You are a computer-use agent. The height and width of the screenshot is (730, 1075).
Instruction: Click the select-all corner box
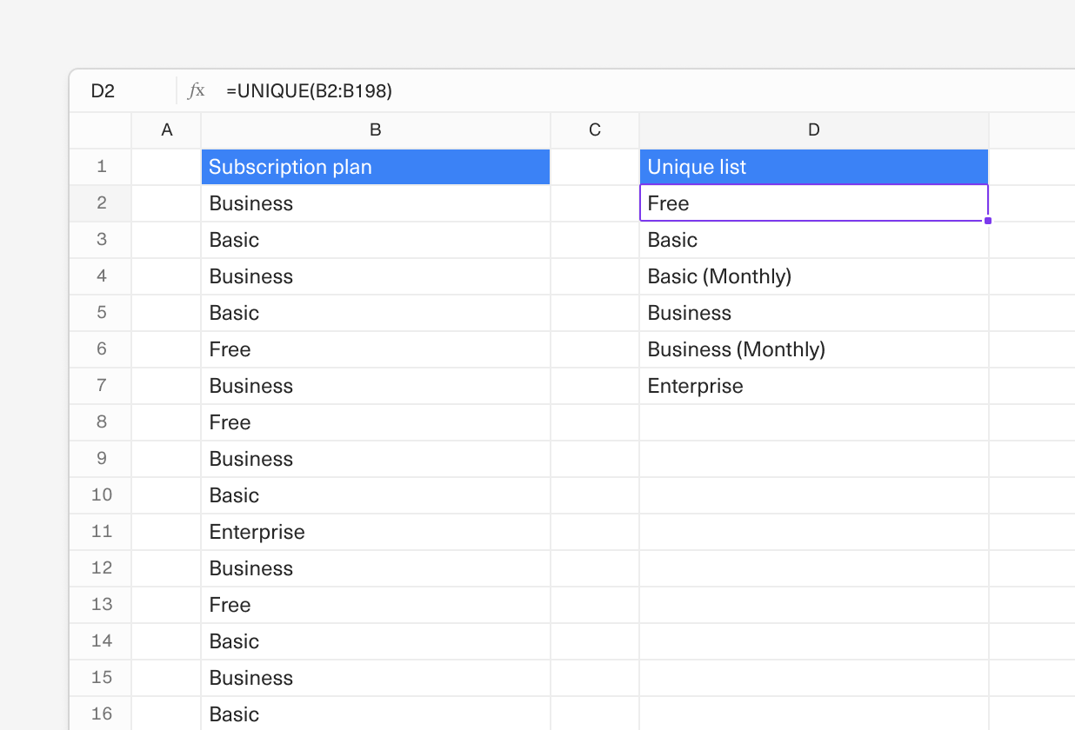pos(101,130)
